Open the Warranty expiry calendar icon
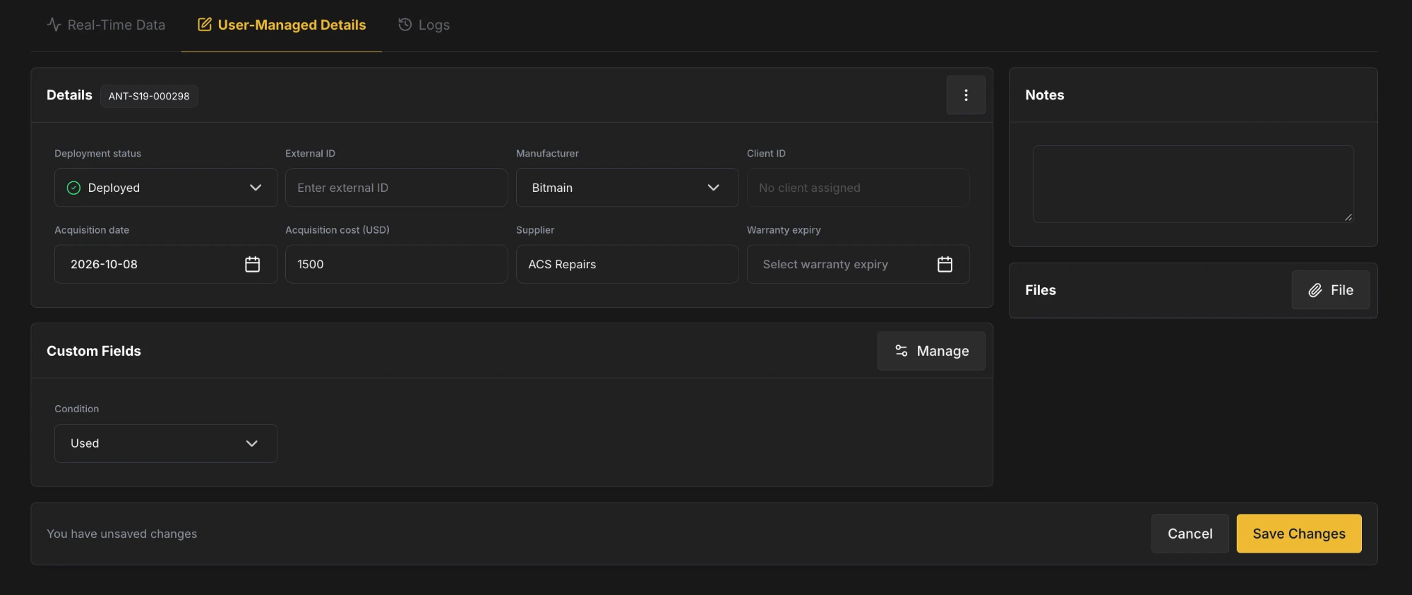The width and height of the screenshot is (1412, 595). (945, 264)
